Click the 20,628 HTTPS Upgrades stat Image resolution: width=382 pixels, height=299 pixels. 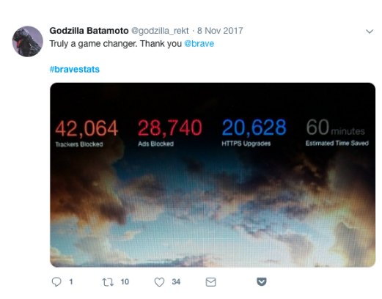tap(254, 133)
